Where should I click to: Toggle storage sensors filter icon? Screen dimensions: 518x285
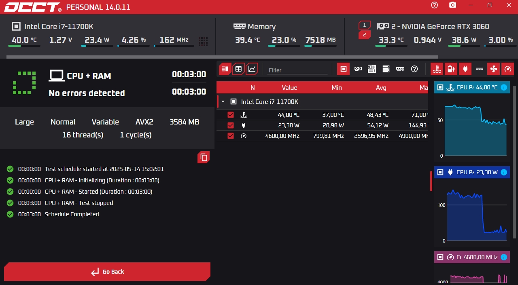tap(386, 69)
